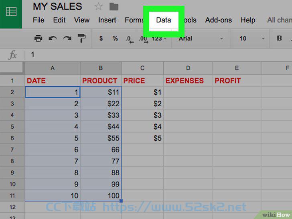Viewport: 292px width, 219px height.
Task: Increase decimal places button
Action: [144, 39]
